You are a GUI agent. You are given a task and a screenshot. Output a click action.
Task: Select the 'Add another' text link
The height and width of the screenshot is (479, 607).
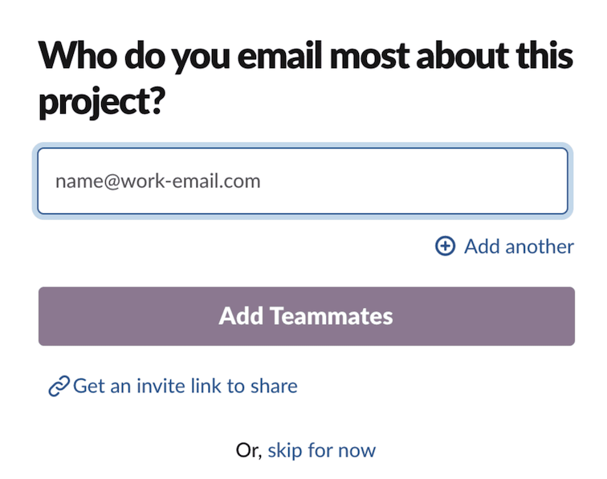pyautogui.click(x=519, y=246)
